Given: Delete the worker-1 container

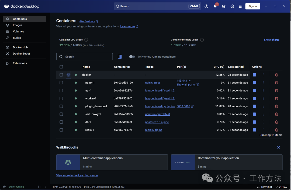Looking at the screenshot, I should 276,98.
